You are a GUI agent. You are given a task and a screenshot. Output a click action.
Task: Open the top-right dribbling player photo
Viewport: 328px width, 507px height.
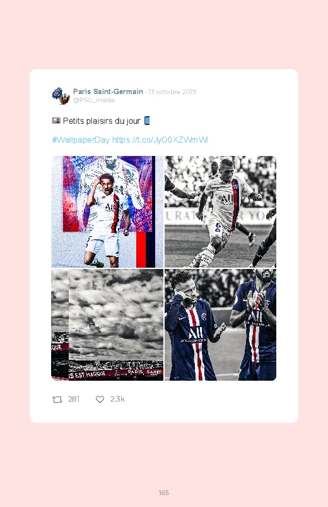click(x=220, y=212)
